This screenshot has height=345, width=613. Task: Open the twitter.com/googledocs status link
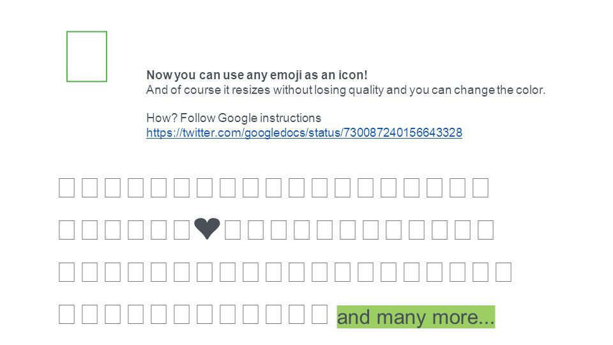pyautogui.click(x=304, y=133)
